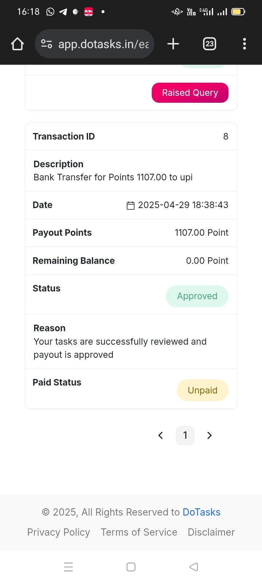Tap the Approved status badge
This screenshot has height=583, width=262.
click(x=197, y=296)
